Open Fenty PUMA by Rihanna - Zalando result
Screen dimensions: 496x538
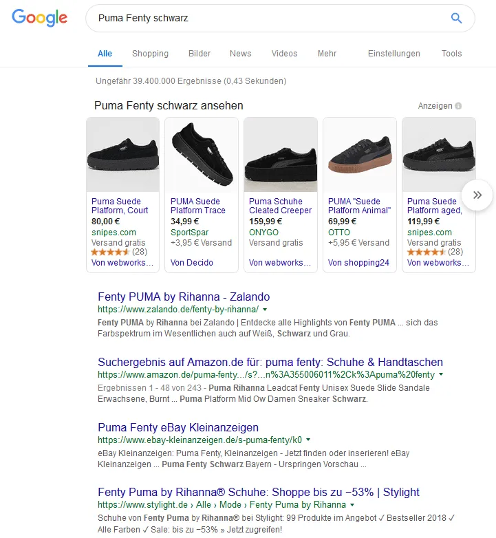pyautogui.click(x=184, y=297)
